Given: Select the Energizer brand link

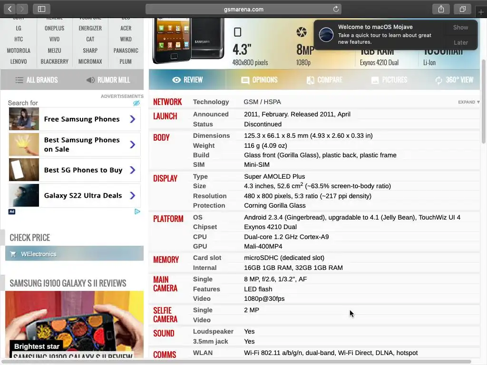Looking at the screenshot, I should [x=90, y=28].
